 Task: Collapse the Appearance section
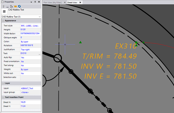pos(3,21)
